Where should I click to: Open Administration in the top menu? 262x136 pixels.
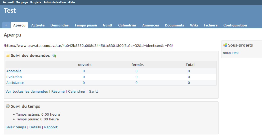tap(55, 2)
